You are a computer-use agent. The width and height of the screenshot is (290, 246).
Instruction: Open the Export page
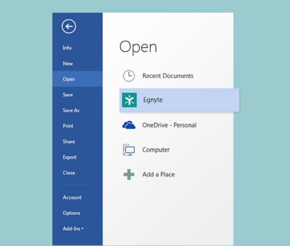pyautogui.click(x=70, y=157)
